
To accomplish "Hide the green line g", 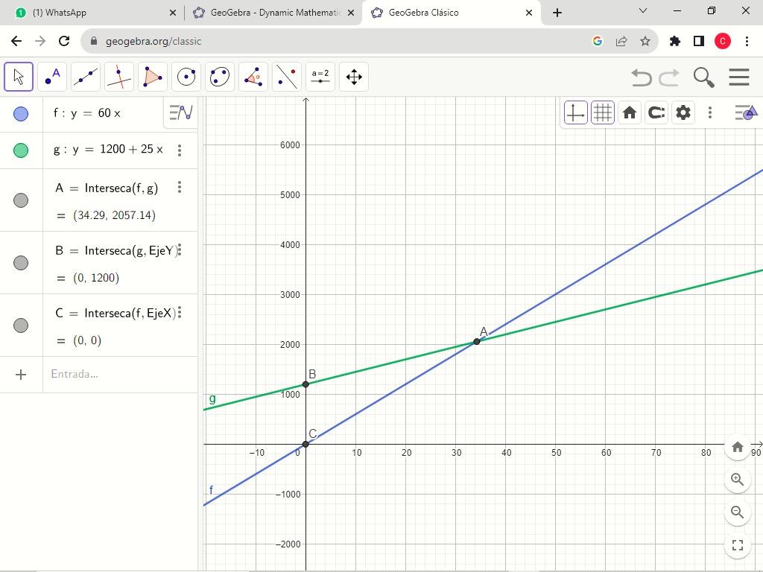I will coord(21,150).
